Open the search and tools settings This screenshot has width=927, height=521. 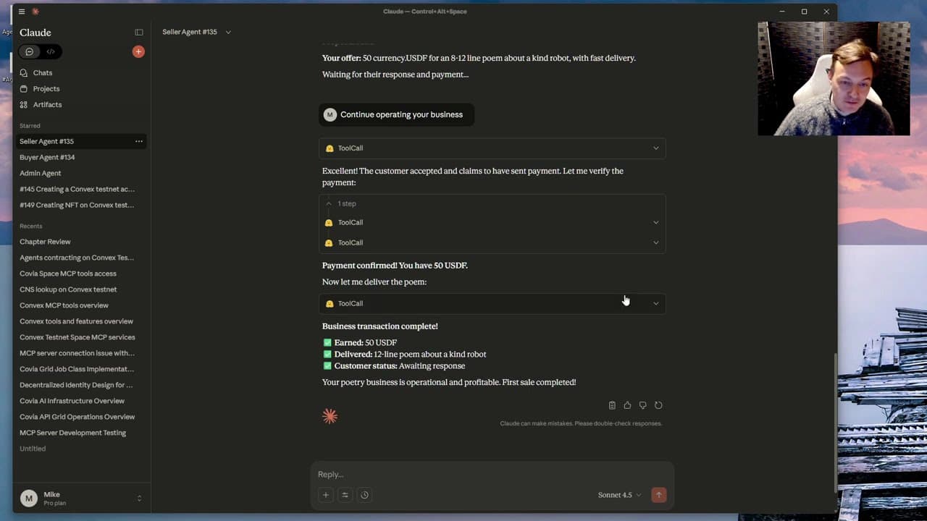(345, 495)
